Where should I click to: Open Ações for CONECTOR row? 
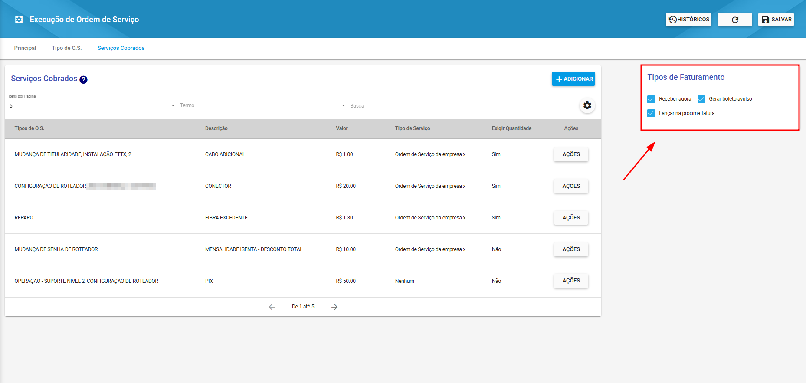pos(571,186)
